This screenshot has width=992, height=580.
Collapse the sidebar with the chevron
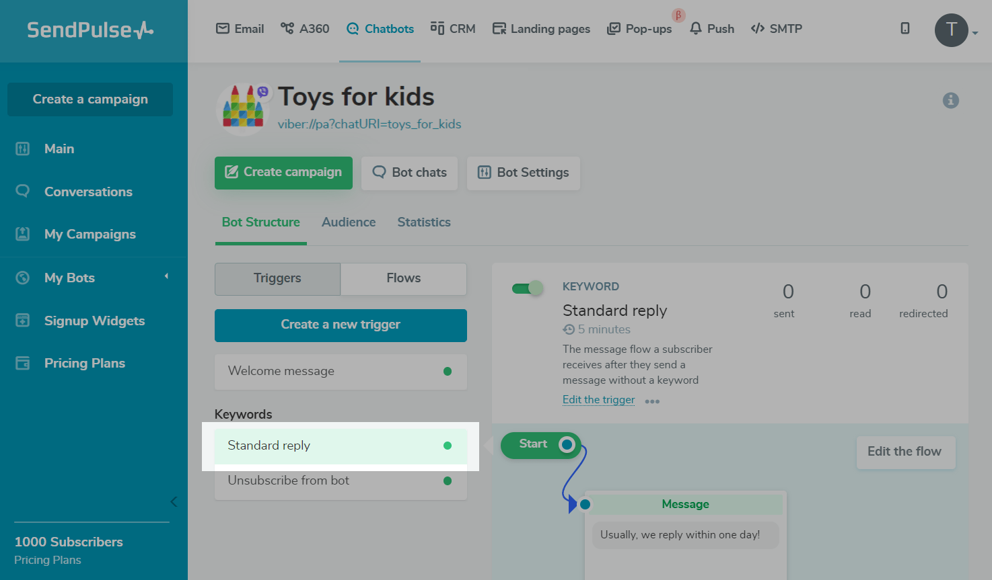click(x=174, y=501)
